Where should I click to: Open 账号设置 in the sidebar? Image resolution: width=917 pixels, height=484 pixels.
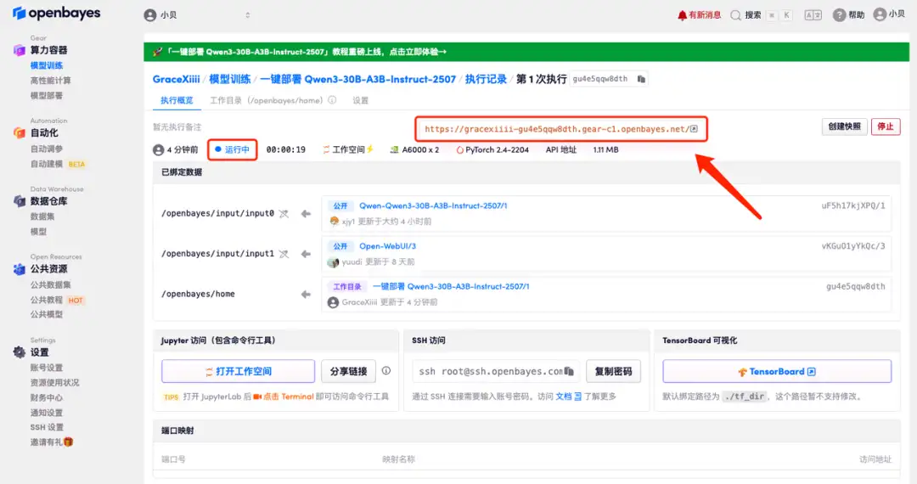(47, 368)
